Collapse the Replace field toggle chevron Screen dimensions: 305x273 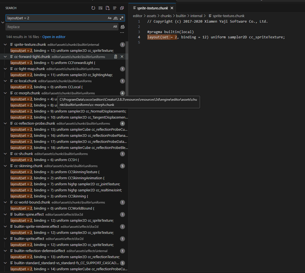[3, 22]
